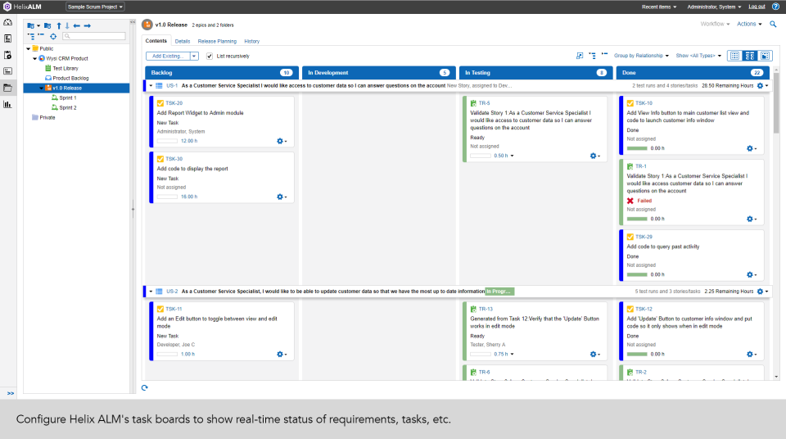Click into the folder search field
The image size is (786, 439).
tap(97, 36)
